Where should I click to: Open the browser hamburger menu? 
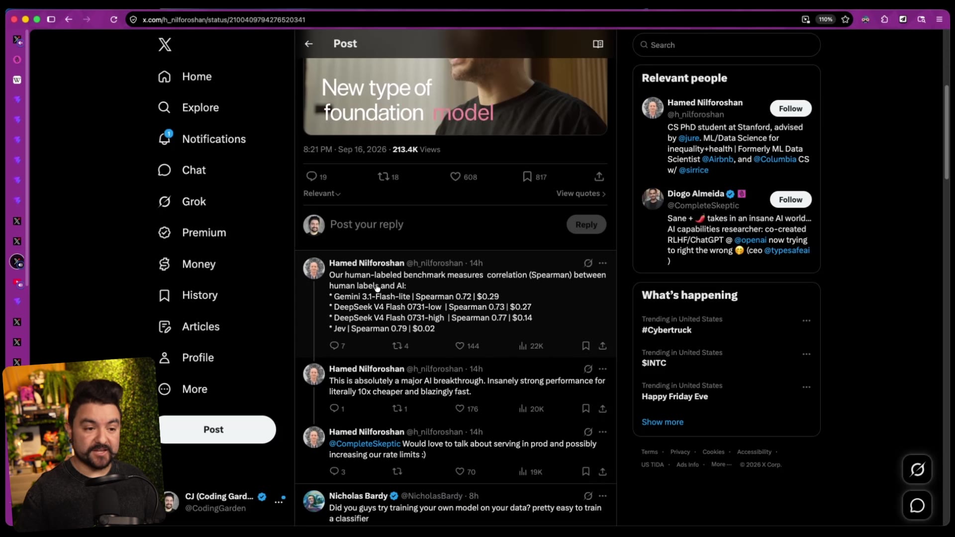point(939,19)
